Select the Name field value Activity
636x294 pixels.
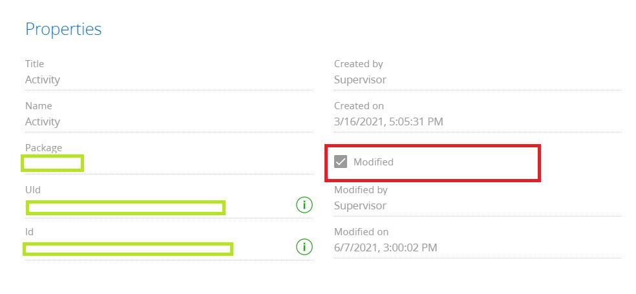(x=43, y=121)
